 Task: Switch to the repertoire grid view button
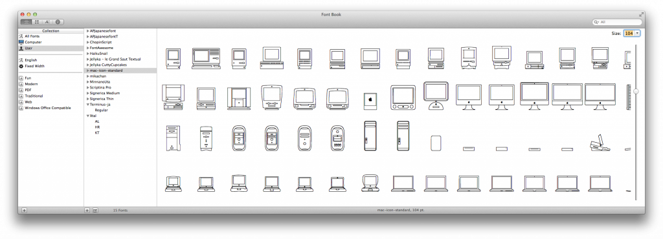click(x=37, y=22)
